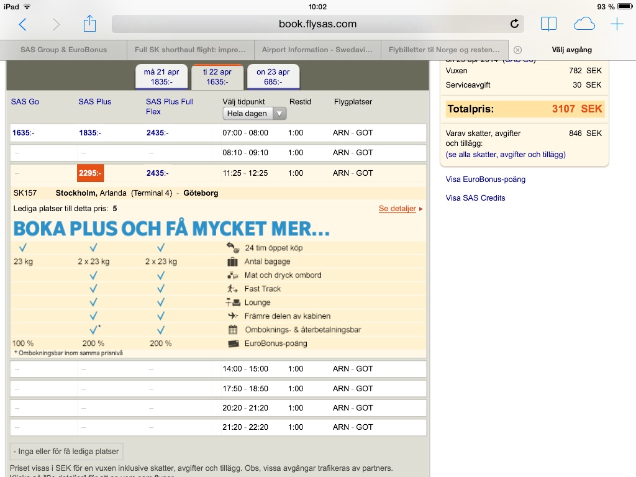The width and height of the screenshot is (636, 477).
Task: Tap the Safari back arrow
Action: [x=23, y=24]
